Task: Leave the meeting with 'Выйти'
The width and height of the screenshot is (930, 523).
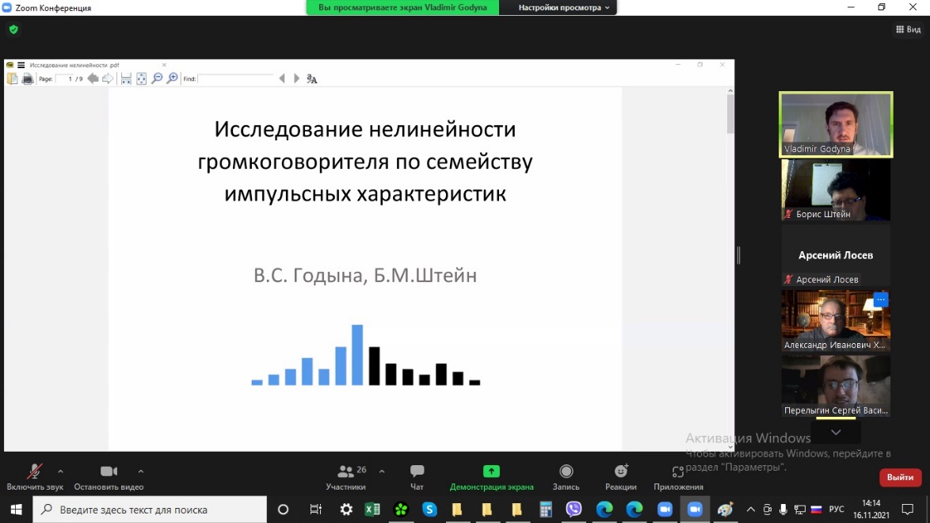Action: (x=900, y=477)
